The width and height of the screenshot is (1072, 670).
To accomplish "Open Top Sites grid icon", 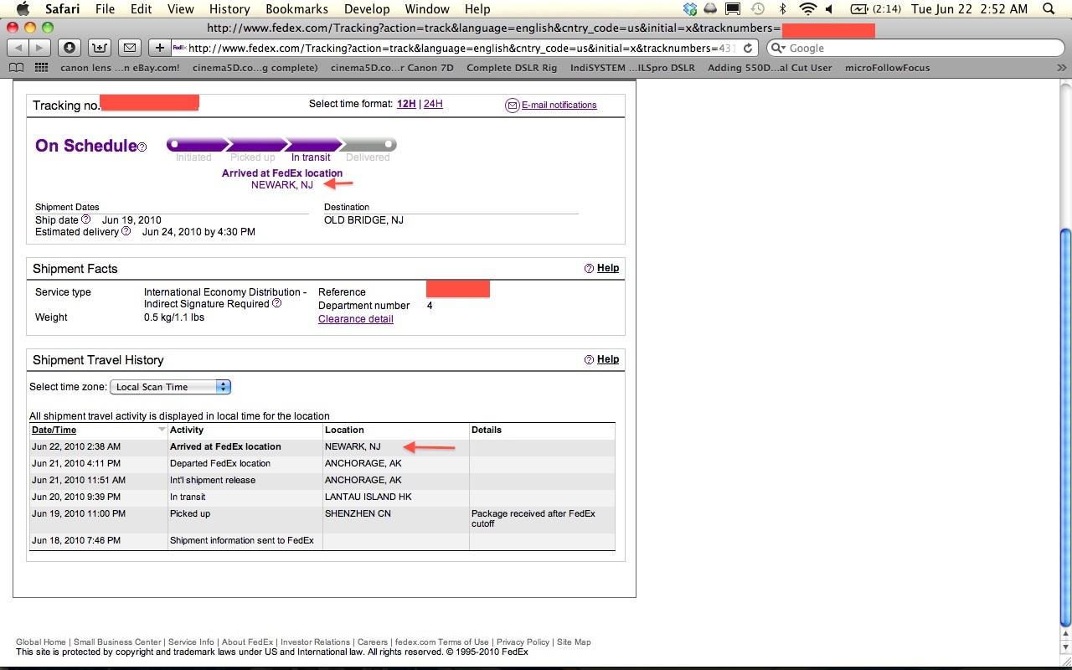I will 42,68.
